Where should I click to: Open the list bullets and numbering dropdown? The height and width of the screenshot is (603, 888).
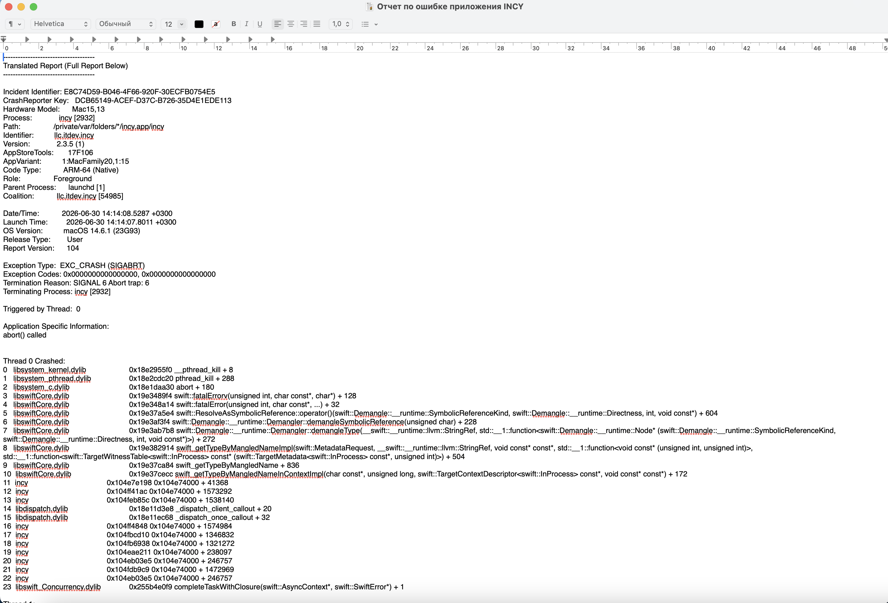pyautogui.click(x=370, y=24)
